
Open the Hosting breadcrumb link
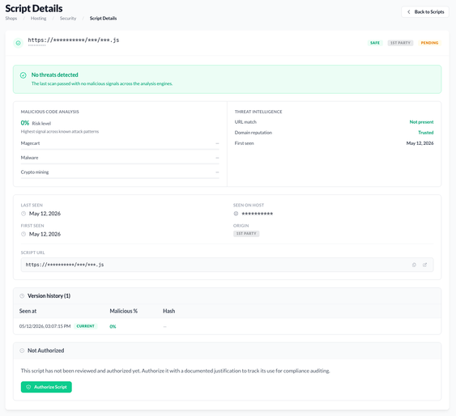point(38,19)
